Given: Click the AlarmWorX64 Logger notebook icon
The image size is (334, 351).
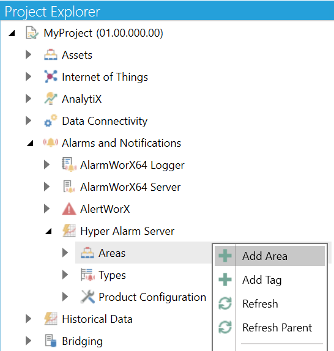Looking at the screenshot, I should coord(69,164).
